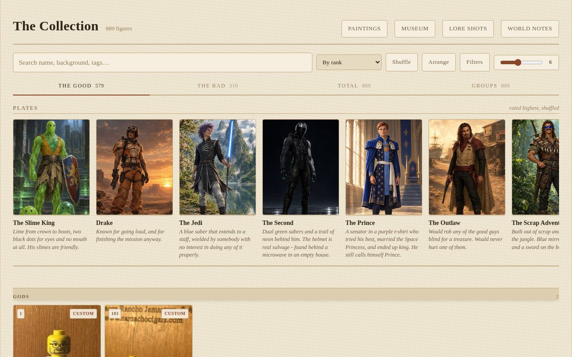Go to the Museum section
The height and width of the screenshot is (357, 572).
(415, 29)
